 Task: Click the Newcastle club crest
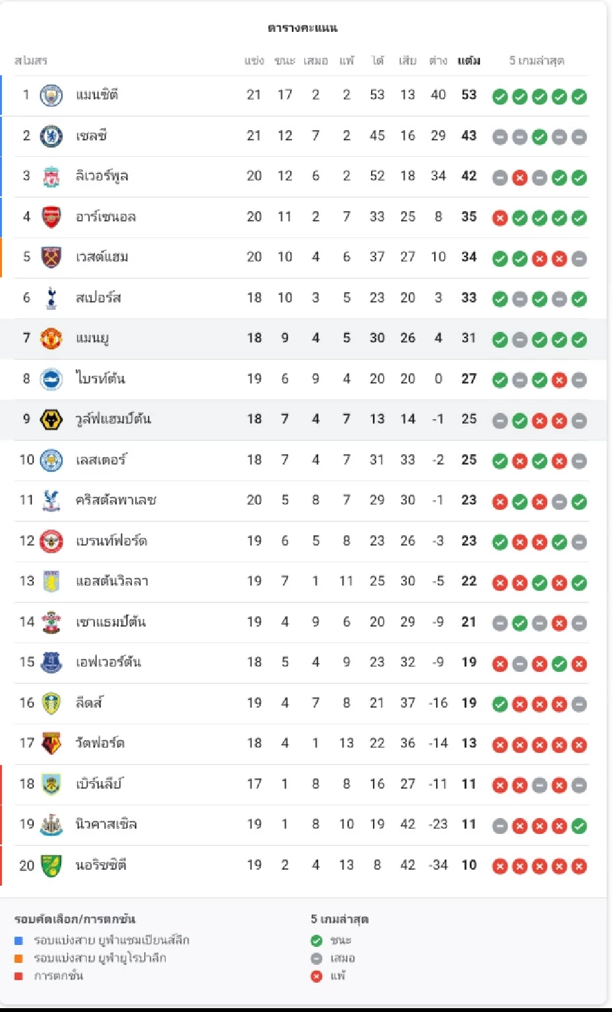pyautogui.click(x=51, y=824)
